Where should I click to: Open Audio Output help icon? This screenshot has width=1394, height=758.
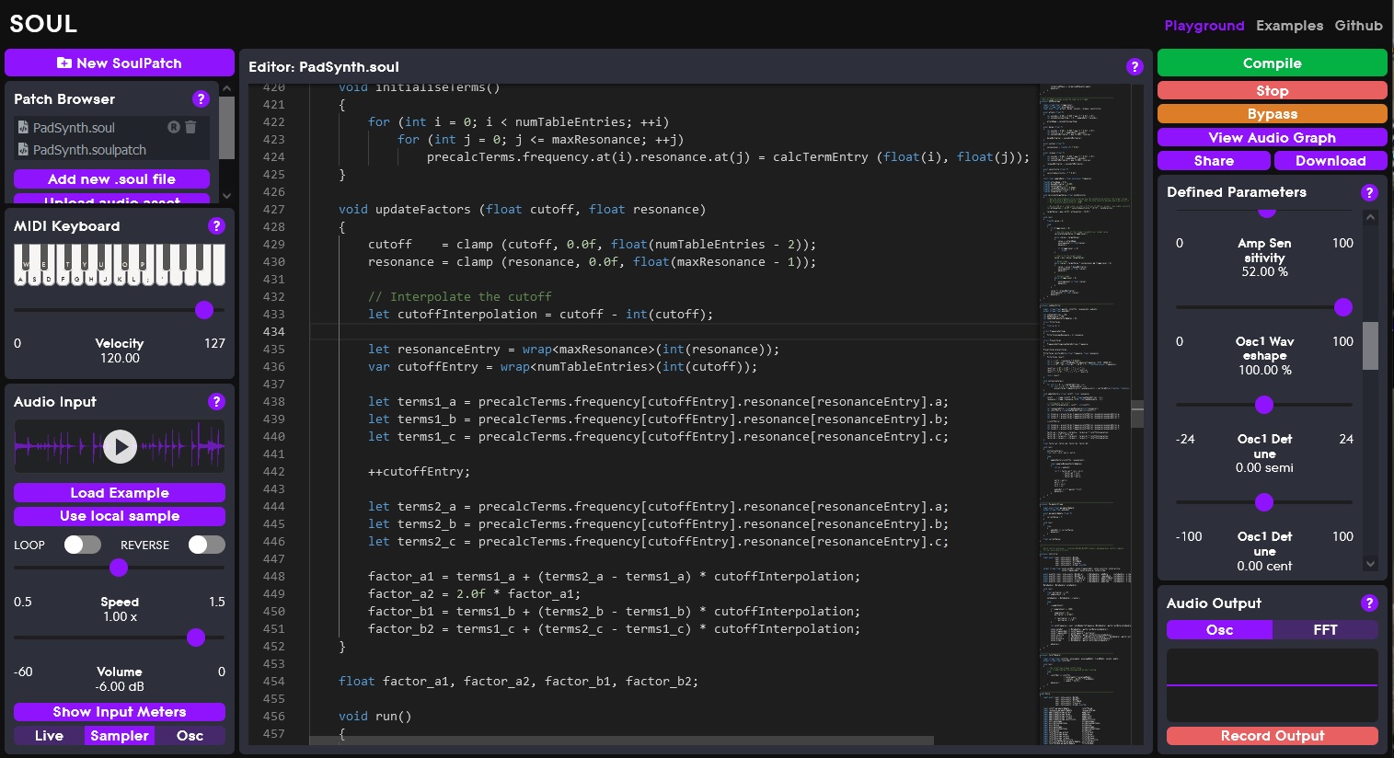point(1369,603)
